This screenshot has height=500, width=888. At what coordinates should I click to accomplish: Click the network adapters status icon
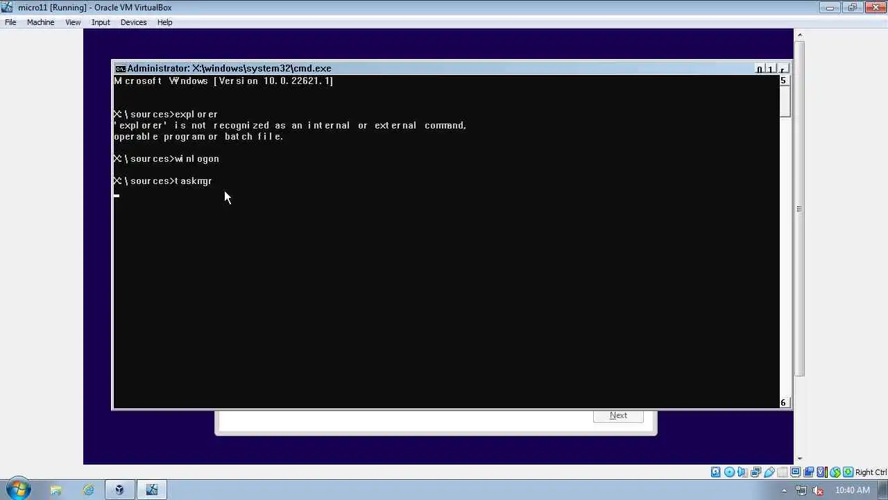point(755,472)
